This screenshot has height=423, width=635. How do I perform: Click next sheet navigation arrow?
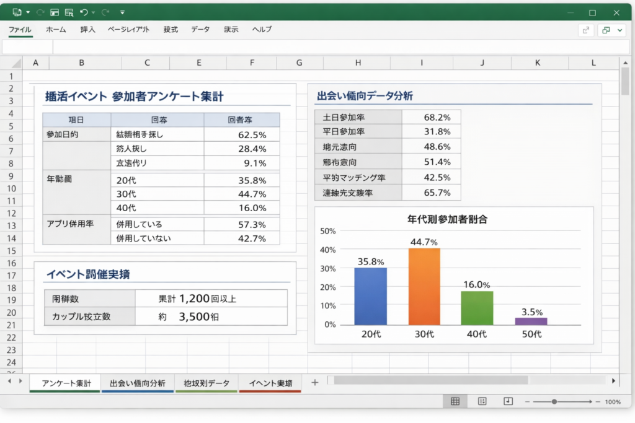tap(20, 382)
